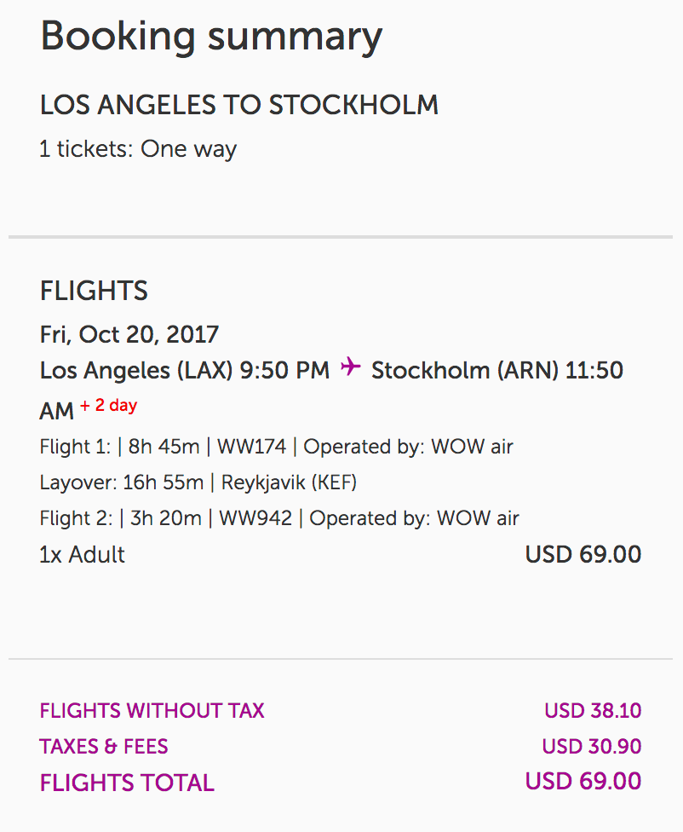Image resolution: width=683 pixels, height=832 pixels.
Task: Click the Layover 16h 55m text
Action: click(122, 483)
